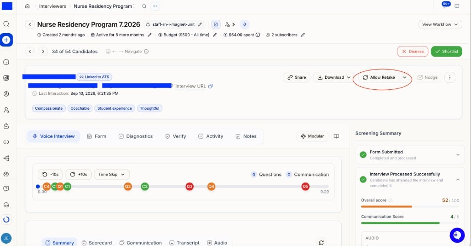Screen dimensions: 471x246
Task: Click the Nudge button
Action: (x=427, y=77)
